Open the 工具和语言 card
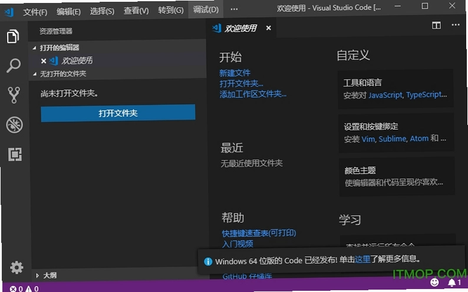The image size is (468, 292). pos(396,88)
